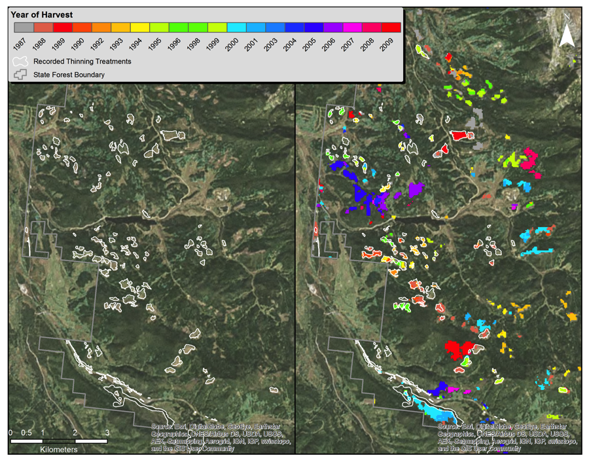The height and width of the screenshot is (462, 589).
Task: Choose the swatch above the 2008 label
Action: tap(372, 27)
